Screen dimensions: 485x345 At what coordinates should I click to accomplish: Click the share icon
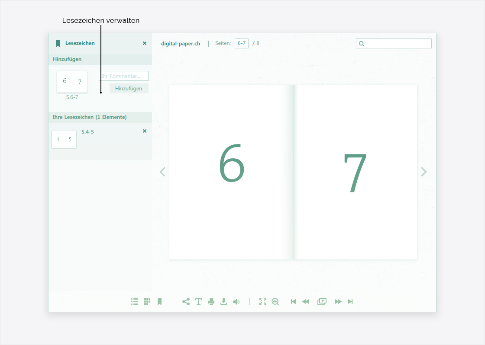point(186,302)
